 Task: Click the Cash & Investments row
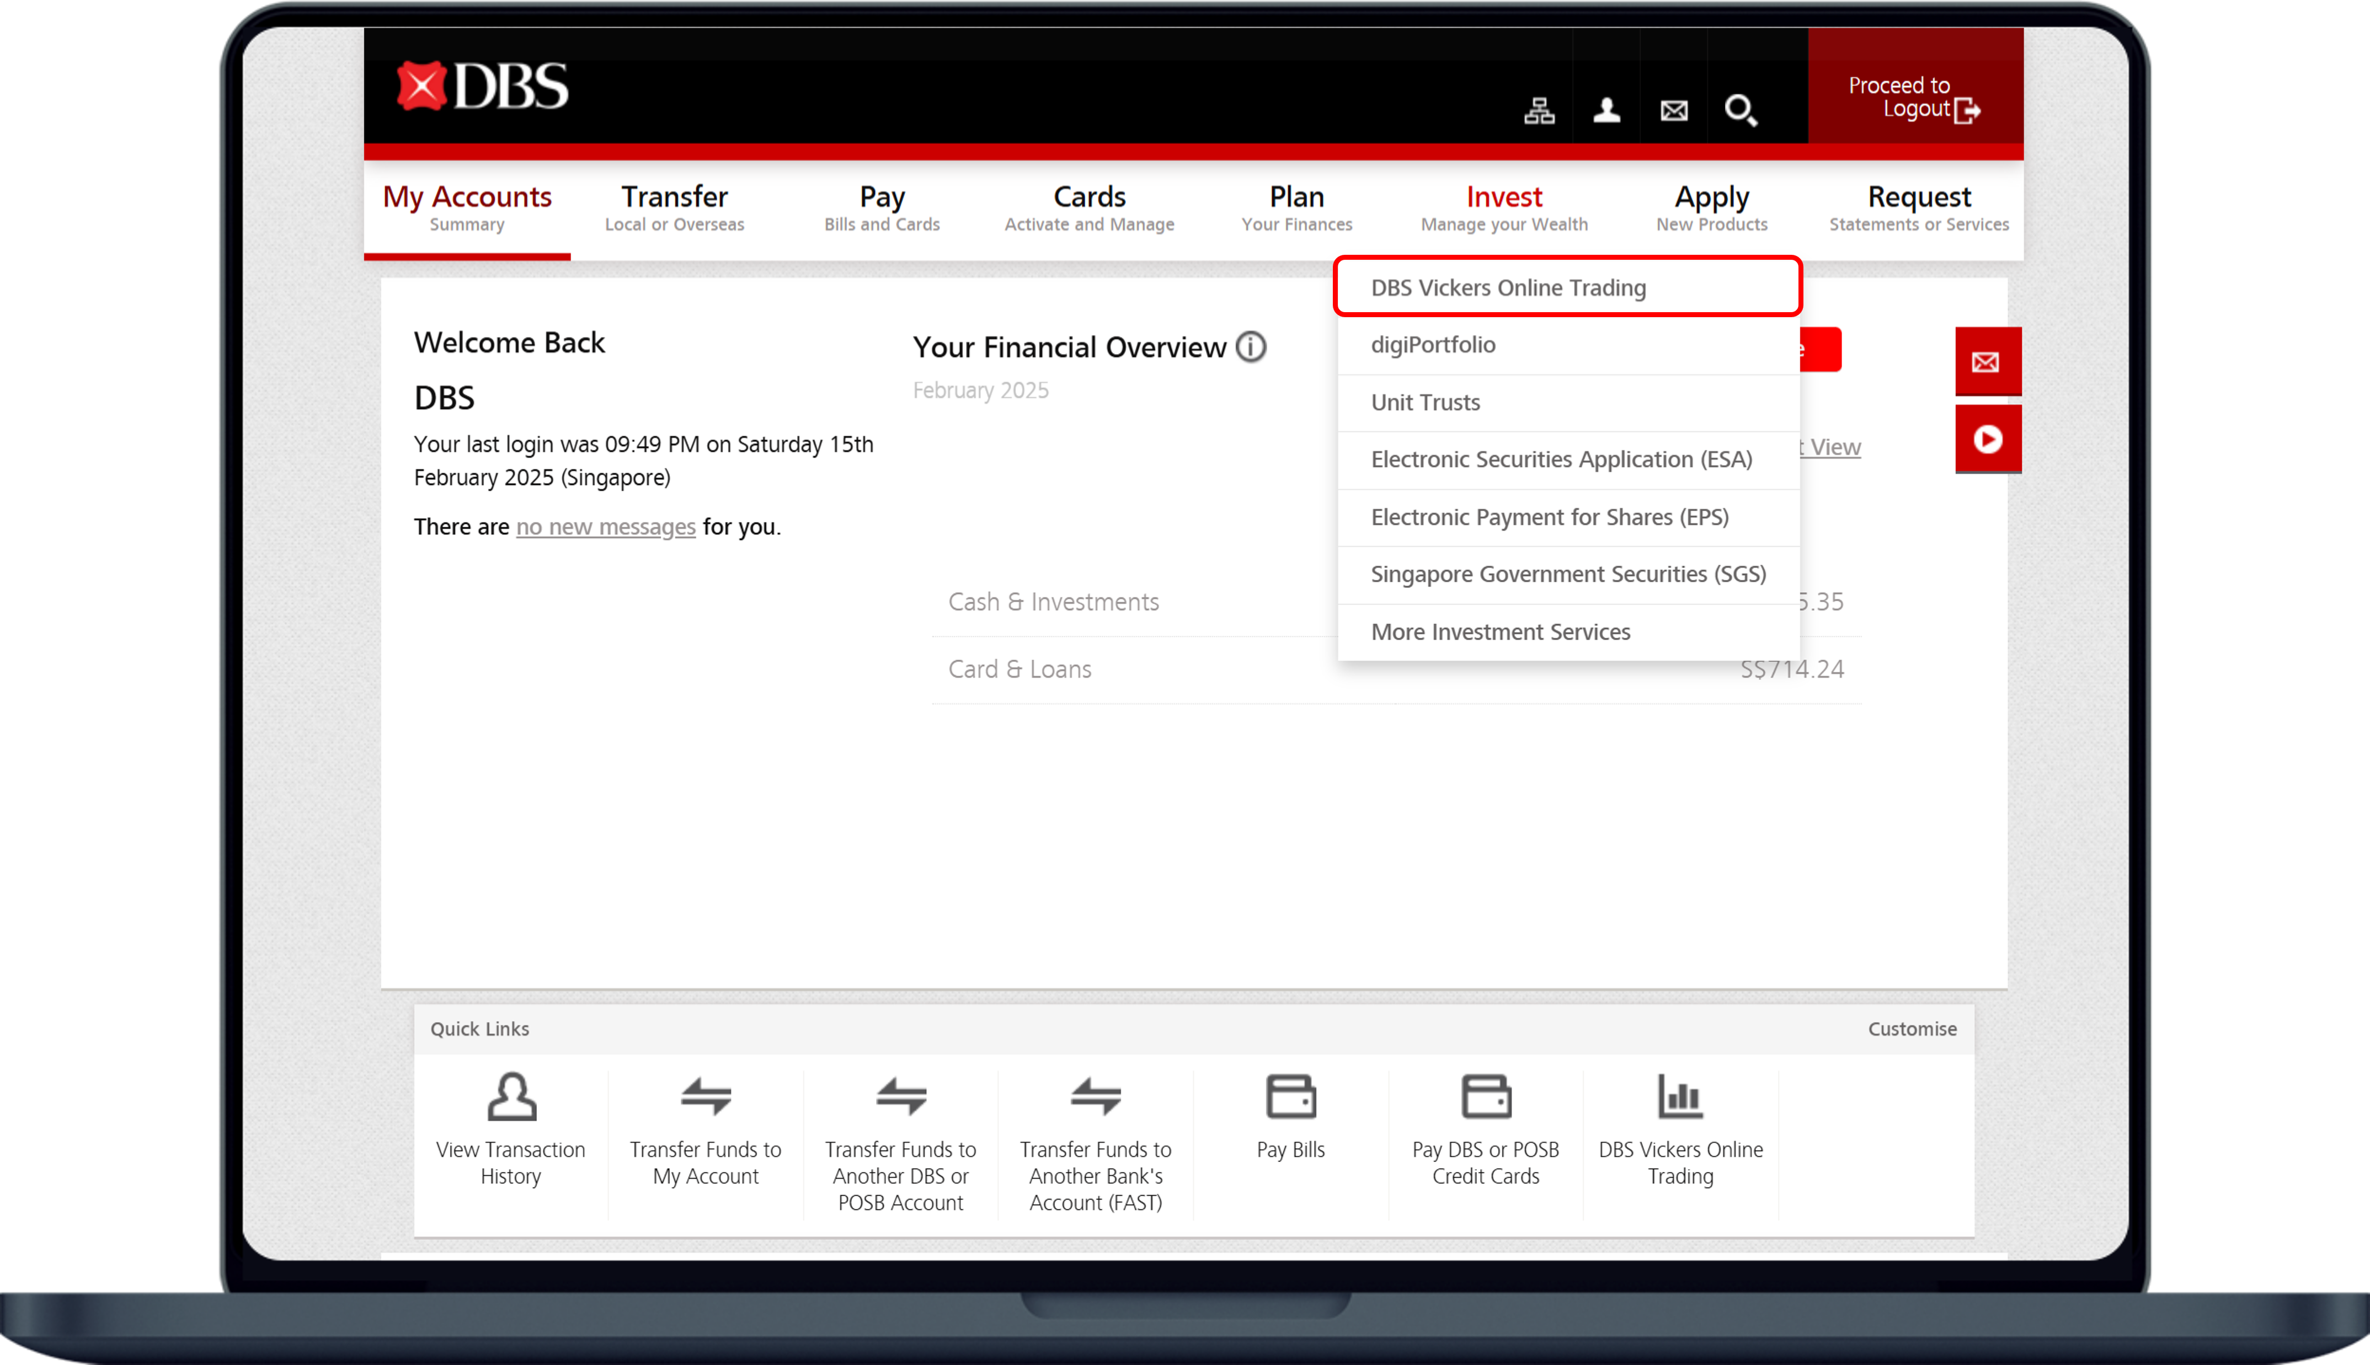click(x=1395, y=602)
